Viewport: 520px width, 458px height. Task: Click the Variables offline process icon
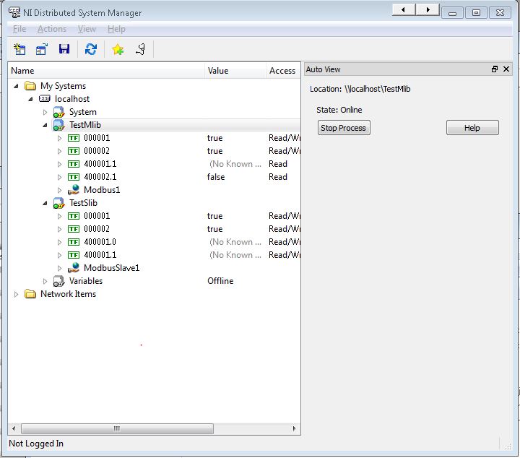point(58,281)
